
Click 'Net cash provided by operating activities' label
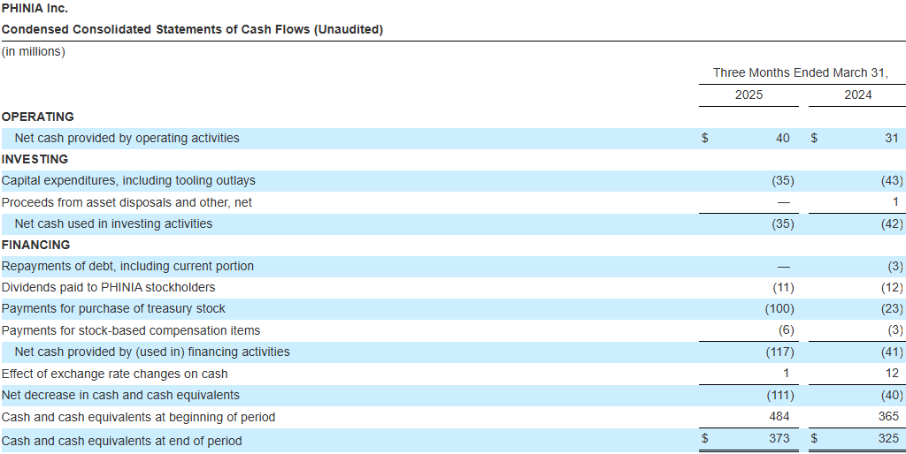pos(127,139)
